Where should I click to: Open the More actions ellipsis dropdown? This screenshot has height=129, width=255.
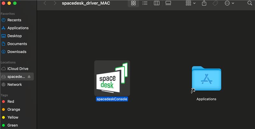(x=229, y=3)
